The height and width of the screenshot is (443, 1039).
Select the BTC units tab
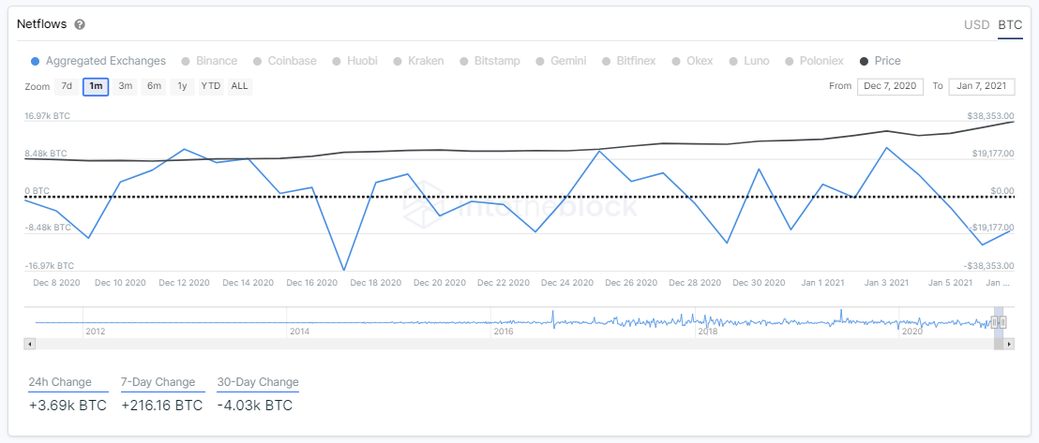(1010, 25)
